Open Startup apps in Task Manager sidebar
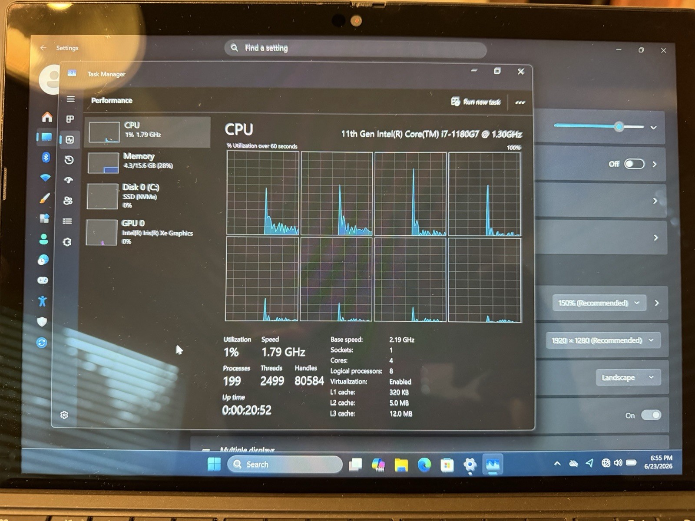This screenshot has height=521, width=695. pos(69,180)
